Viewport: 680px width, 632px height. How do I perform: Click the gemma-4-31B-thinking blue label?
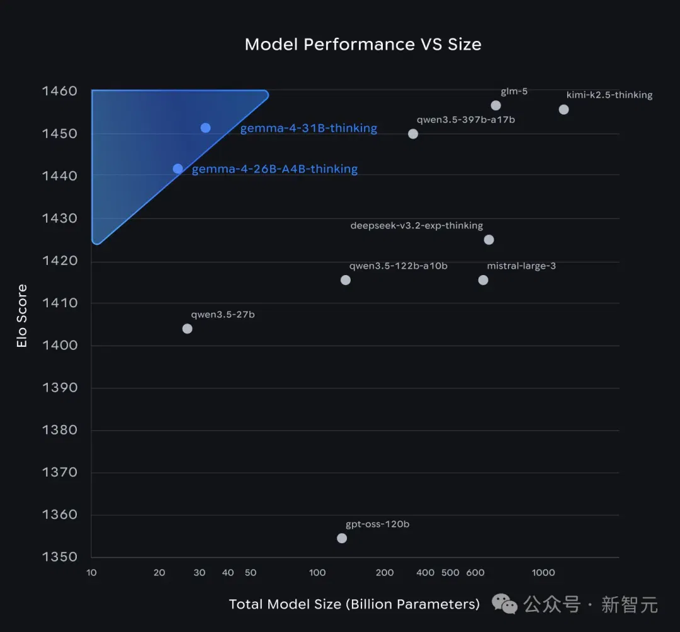tap(309, 128)
